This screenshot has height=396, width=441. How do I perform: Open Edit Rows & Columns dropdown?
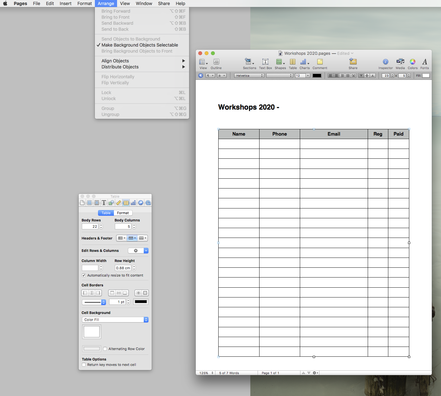pos(138,251)
